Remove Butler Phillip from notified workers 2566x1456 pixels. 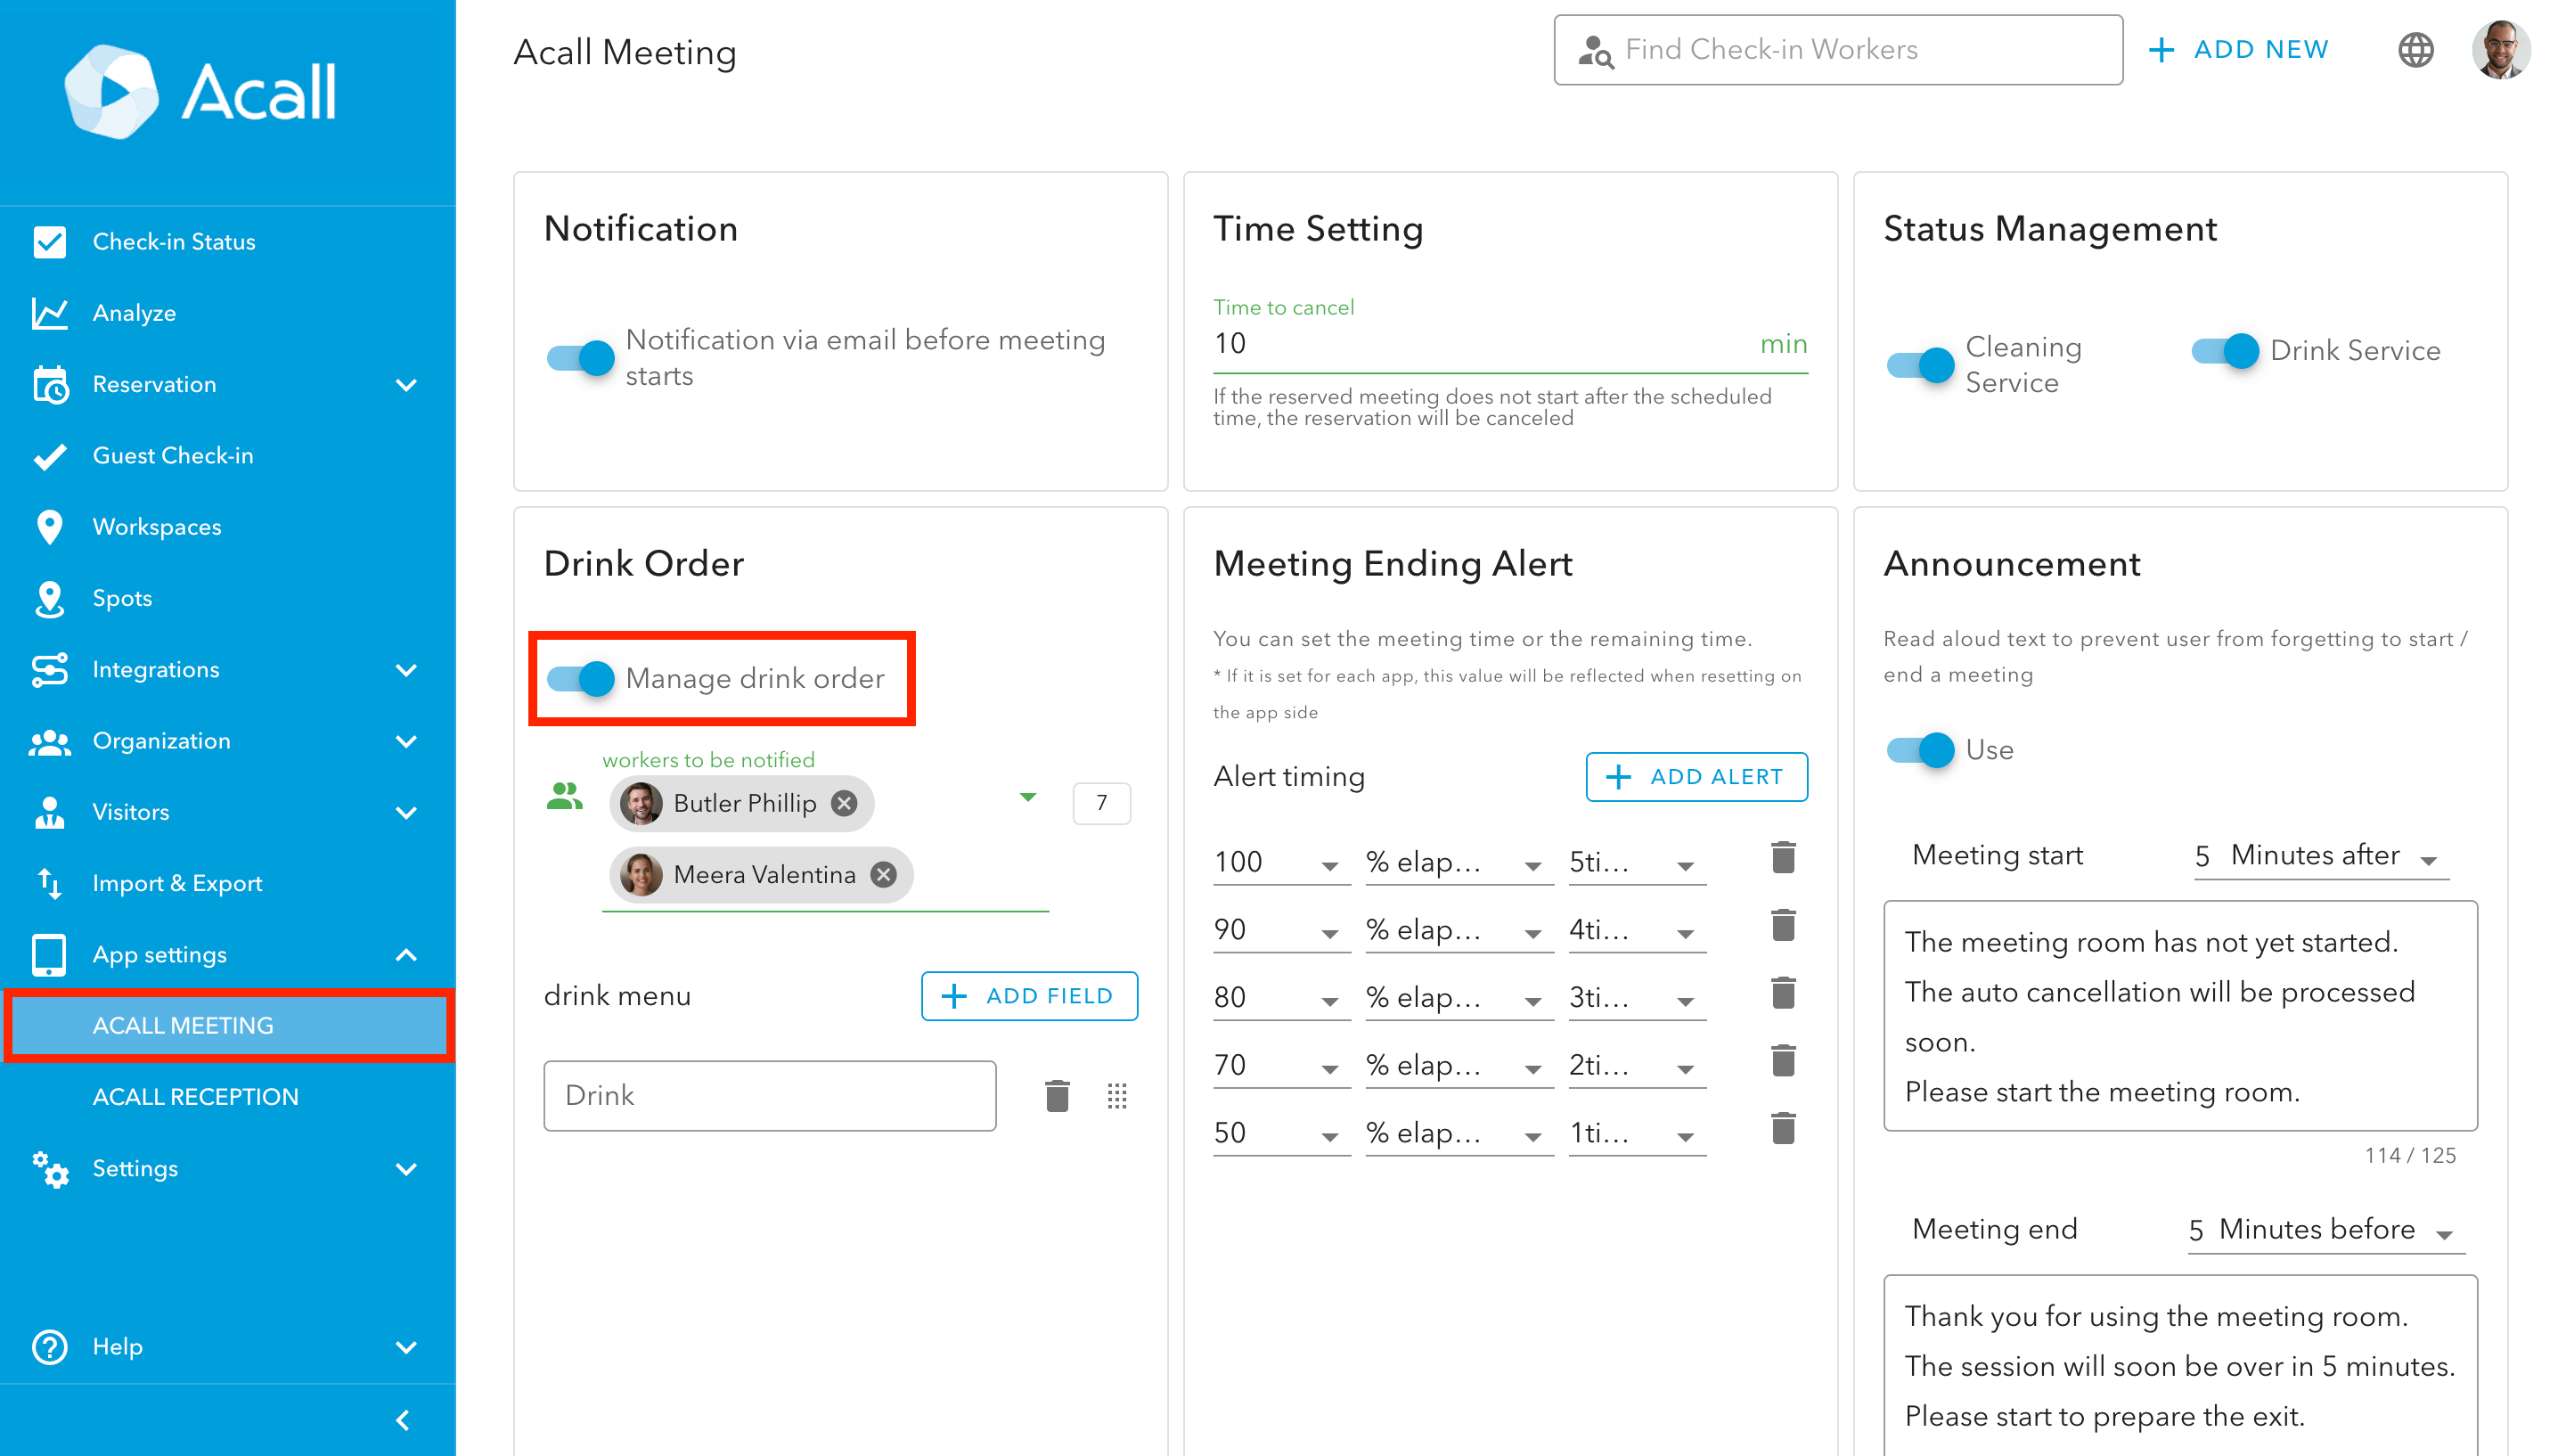pyautogui.click(x=845, y=803)
